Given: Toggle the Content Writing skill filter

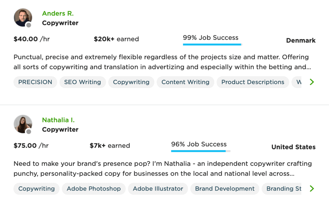Looking at the screenshot, I should [x=185, y=82].
